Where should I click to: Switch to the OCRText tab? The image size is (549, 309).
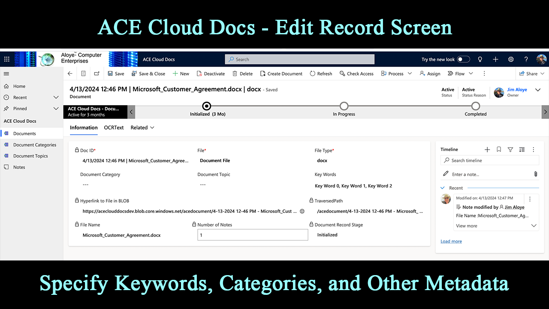click(114, 127)
